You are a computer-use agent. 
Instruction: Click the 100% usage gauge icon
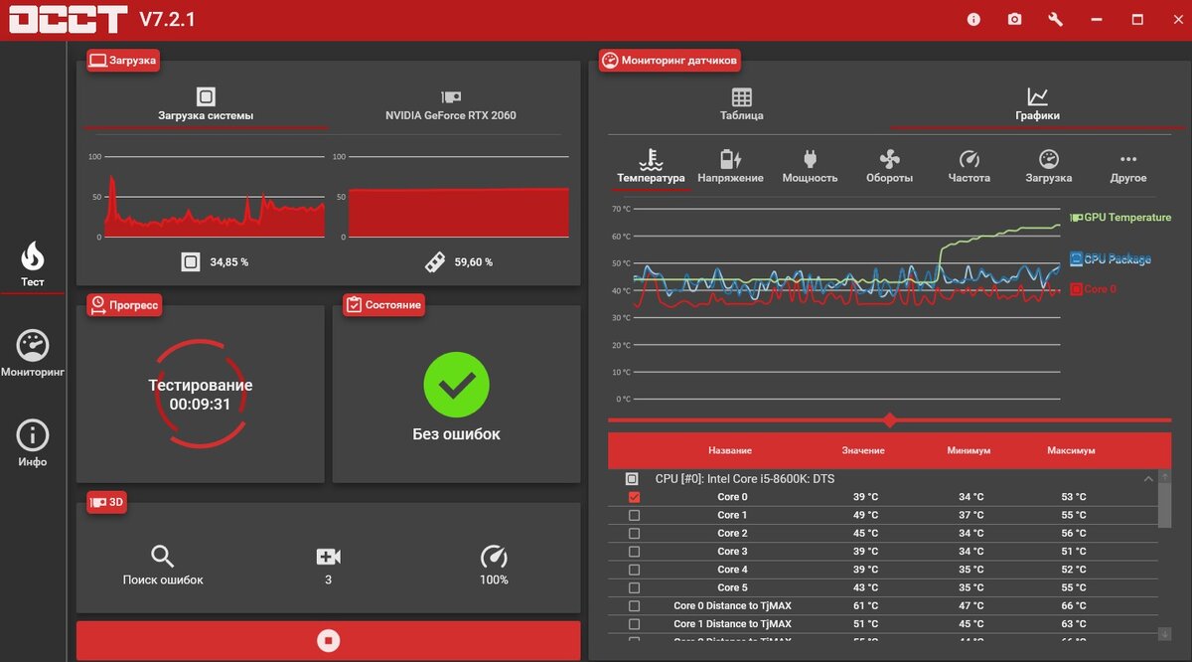pos(494,556)
